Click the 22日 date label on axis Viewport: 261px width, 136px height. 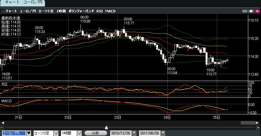[x=68, y=117]
